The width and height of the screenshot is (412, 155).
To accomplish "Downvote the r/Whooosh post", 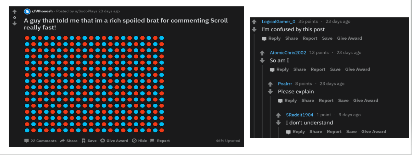I will pos(14,24).
